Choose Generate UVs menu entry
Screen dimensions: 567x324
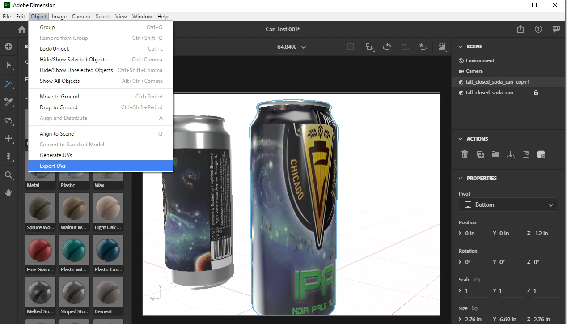coord(101,155)
